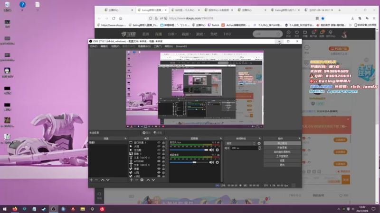
Task: Click the mic/Aux volume slider
Action: 189,150
